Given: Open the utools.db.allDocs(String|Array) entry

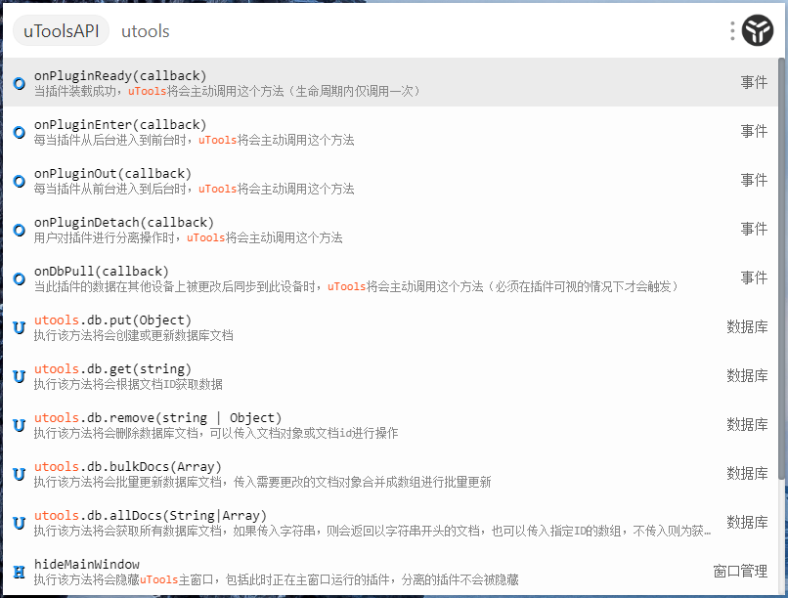Looking at the screenshot, I should click(x=391, y=522).
